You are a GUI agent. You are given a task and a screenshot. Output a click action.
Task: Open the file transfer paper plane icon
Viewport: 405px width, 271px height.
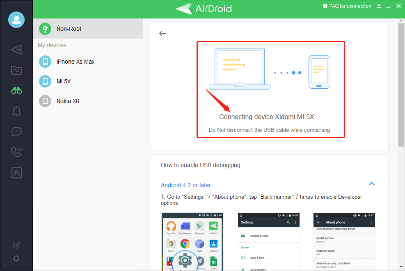16,50
